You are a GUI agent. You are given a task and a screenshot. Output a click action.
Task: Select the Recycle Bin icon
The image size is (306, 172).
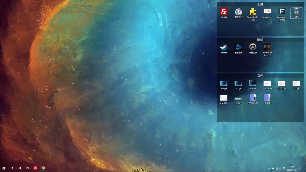(x=296, y=12)
